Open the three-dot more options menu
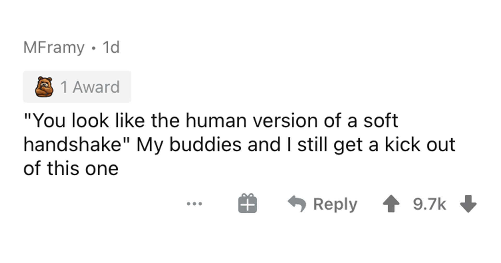The height and width of the screenshot is (263, 501). click(x=194, y=204)
